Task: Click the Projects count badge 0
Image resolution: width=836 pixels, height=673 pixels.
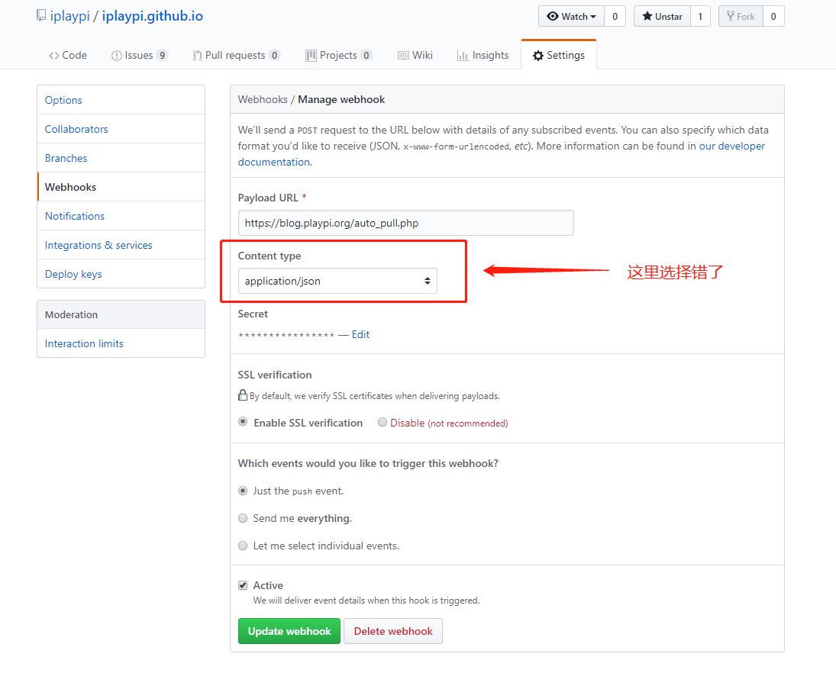Action: [366, 56]
